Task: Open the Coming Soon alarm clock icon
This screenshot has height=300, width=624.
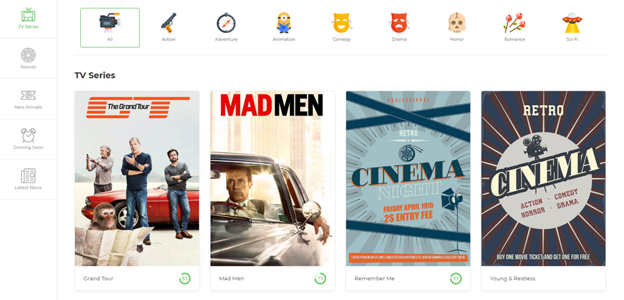Action: tap(28, 135)
